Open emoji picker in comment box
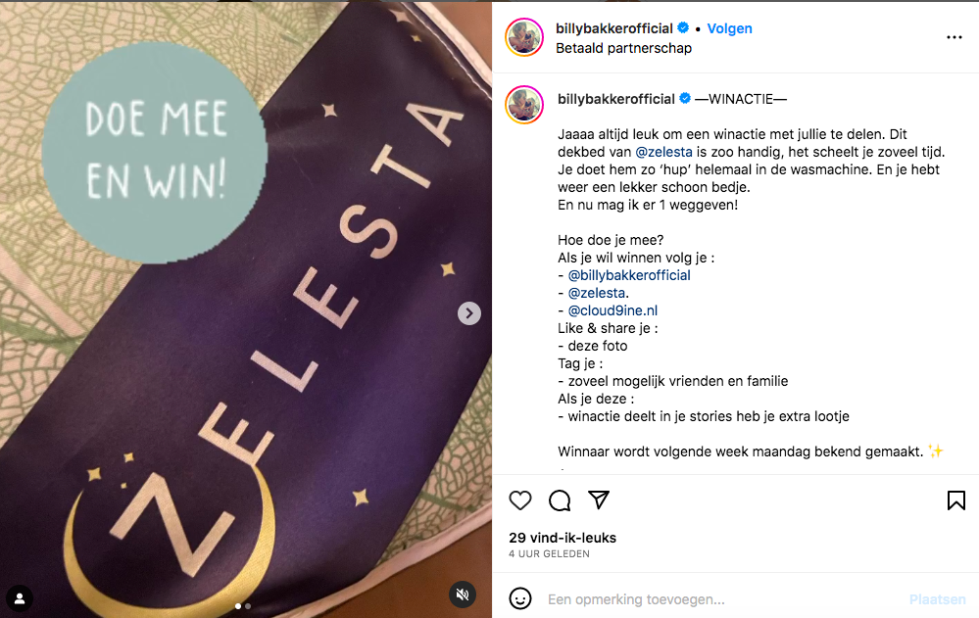The image size is (979, 618). pyautogui.click(x=520, y=598)
